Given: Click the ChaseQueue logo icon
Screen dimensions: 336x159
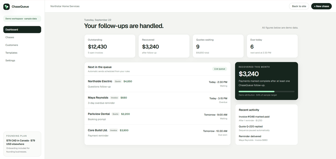Looking at the screenshot, I should [x=6, y=7].
